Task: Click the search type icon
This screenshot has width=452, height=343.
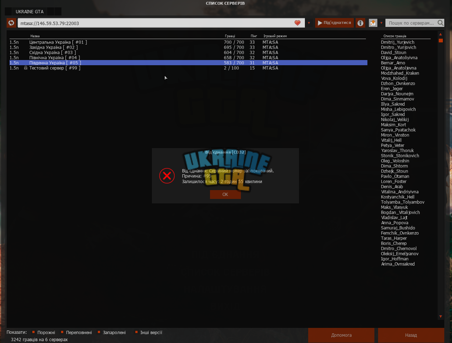Action: pos(373,23)
